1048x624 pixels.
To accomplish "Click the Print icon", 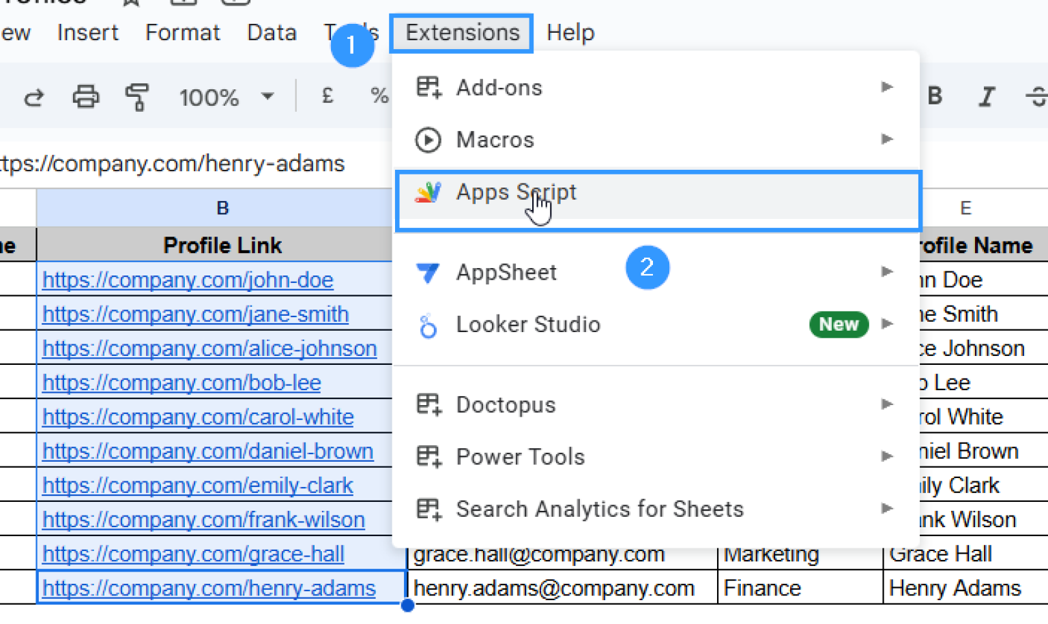I will [x=85, y=97].
